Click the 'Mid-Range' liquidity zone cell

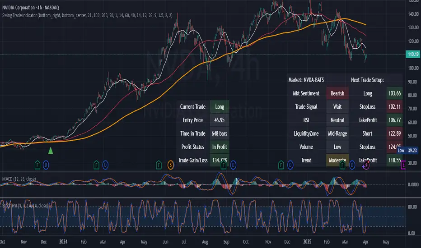tap(337, 133)
